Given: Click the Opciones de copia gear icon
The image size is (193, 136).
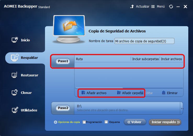Looking at the screenshot, I should click(x=55, y=122).
